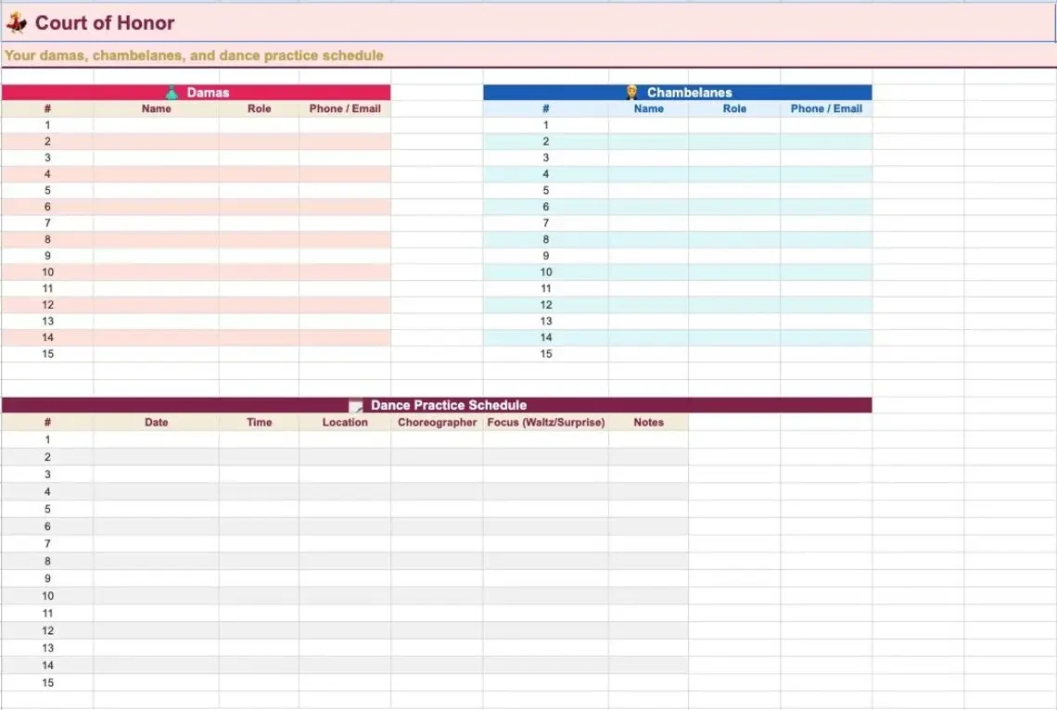
Task: Select the Name column header under Damas
Action: tap(156, 108)
